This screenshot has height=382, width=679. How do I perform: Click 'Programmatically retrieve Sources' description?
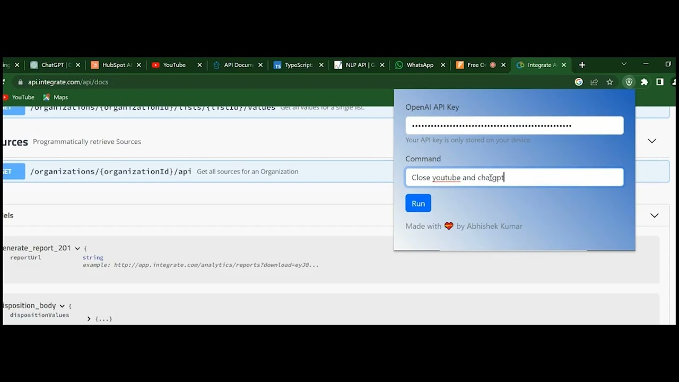pos(87,142)
